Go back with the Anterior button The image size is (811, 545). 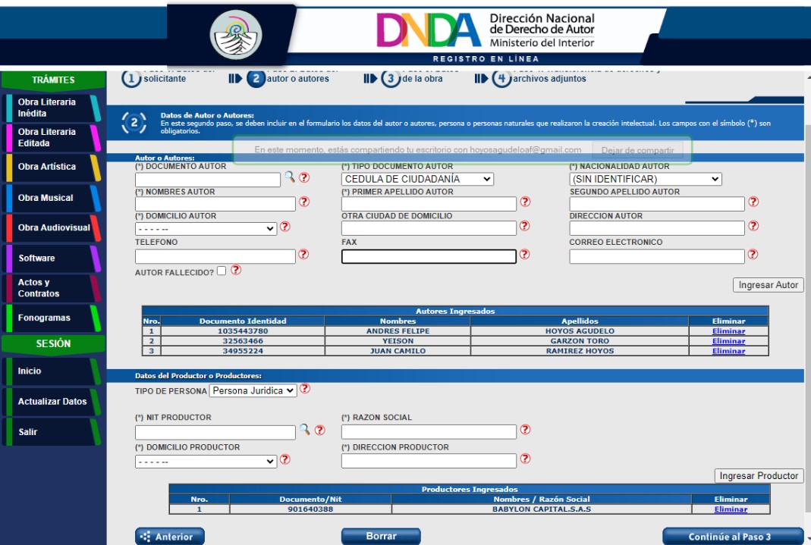pyautogui.click(x=170, y=537)
